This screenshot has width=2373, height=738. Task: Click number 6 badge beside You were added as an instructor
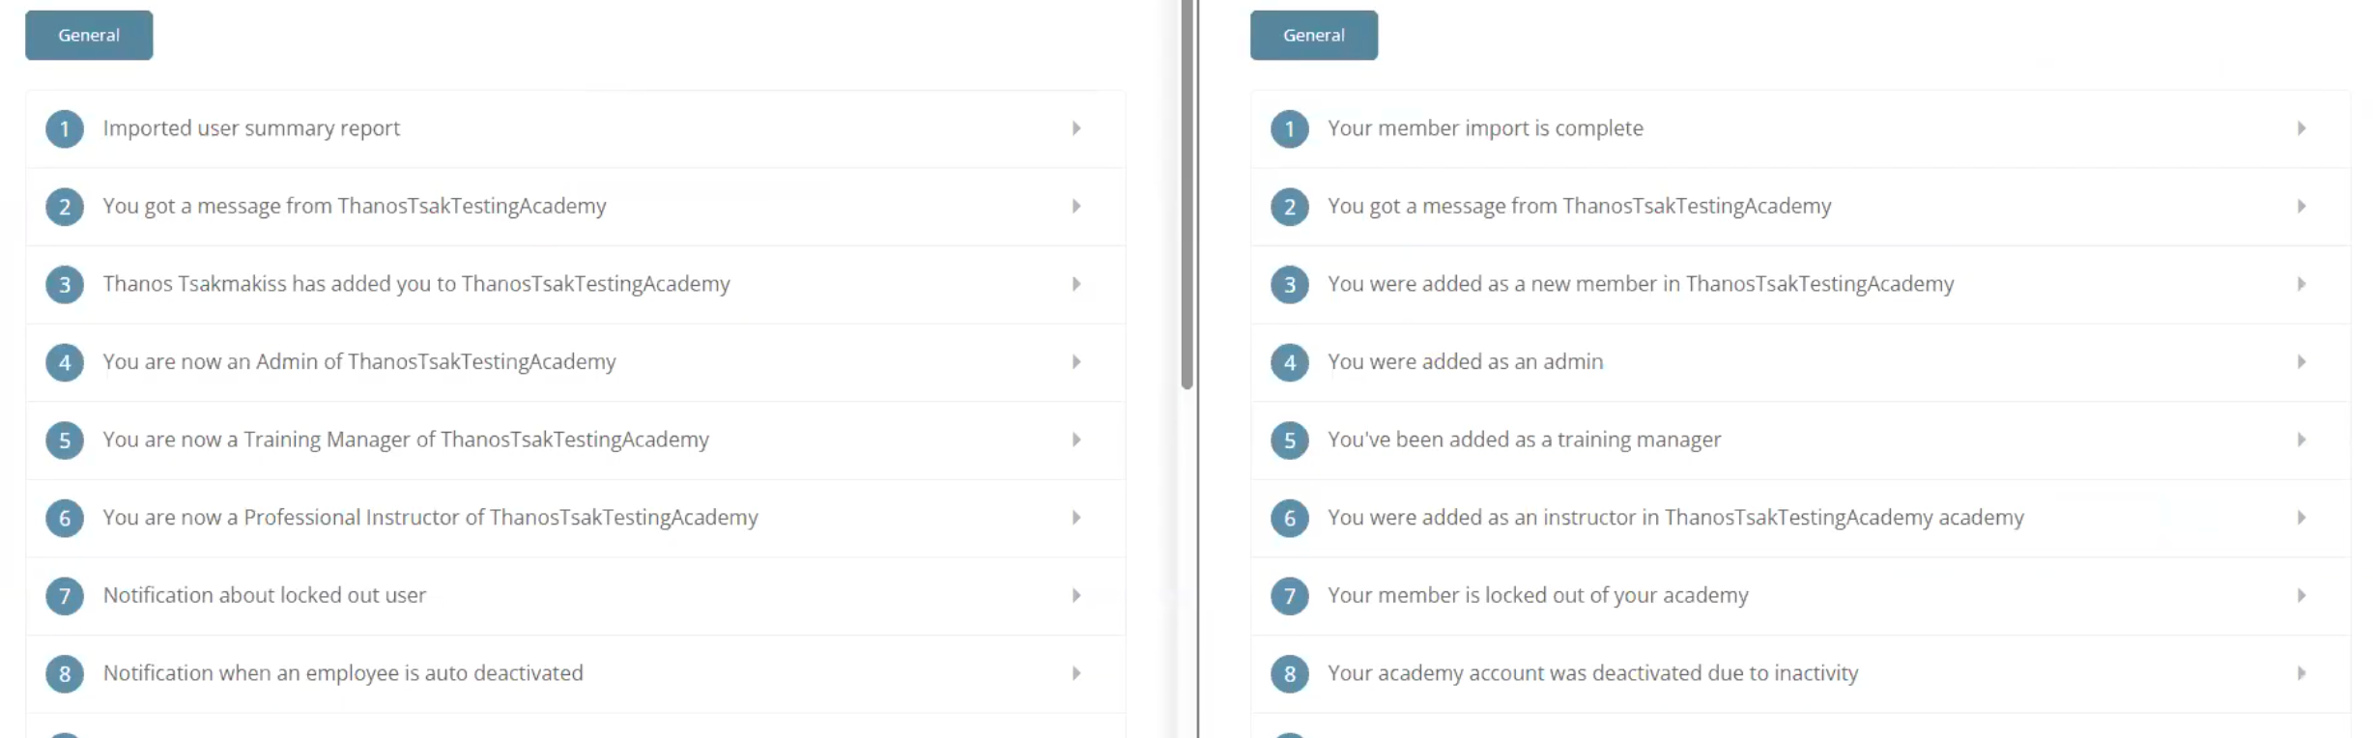(x=1289, y=518)
